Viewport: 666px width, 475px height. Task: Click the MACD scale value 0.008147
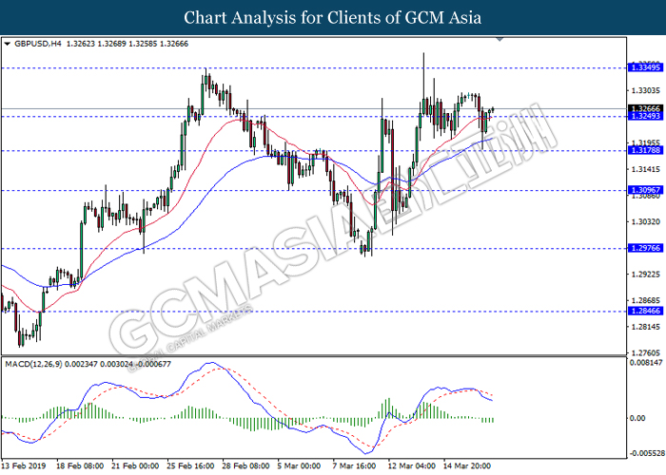[646, 363]
